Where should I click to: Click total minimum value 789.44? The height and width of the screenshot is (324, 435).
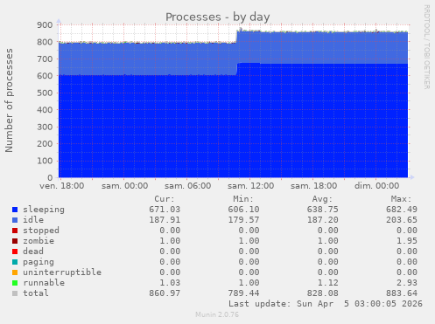coord(243,293)
